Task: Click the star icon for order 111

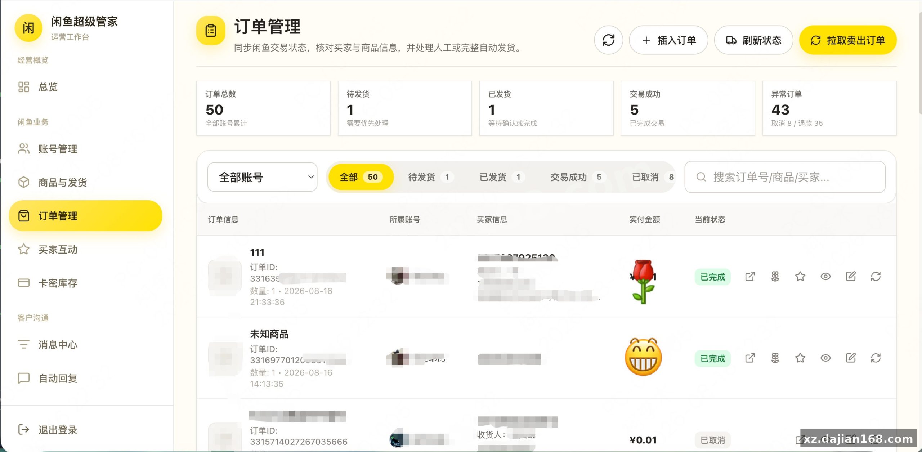Action: click(x=800, y=277)
